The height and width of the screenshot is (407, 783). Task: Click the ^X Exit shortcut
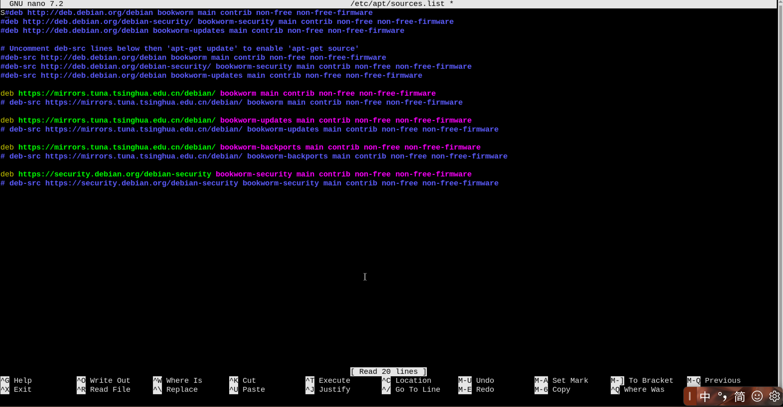coord(16,389)
